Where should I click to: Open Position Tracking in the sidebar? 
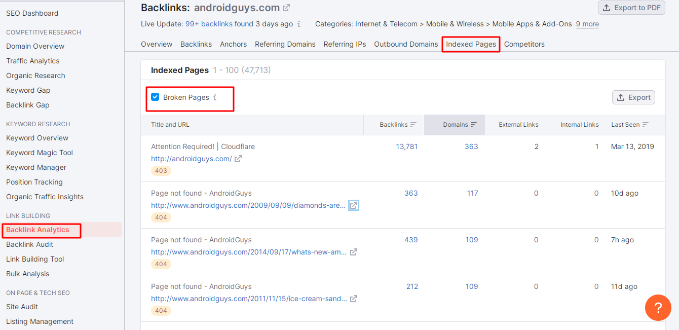34,182
